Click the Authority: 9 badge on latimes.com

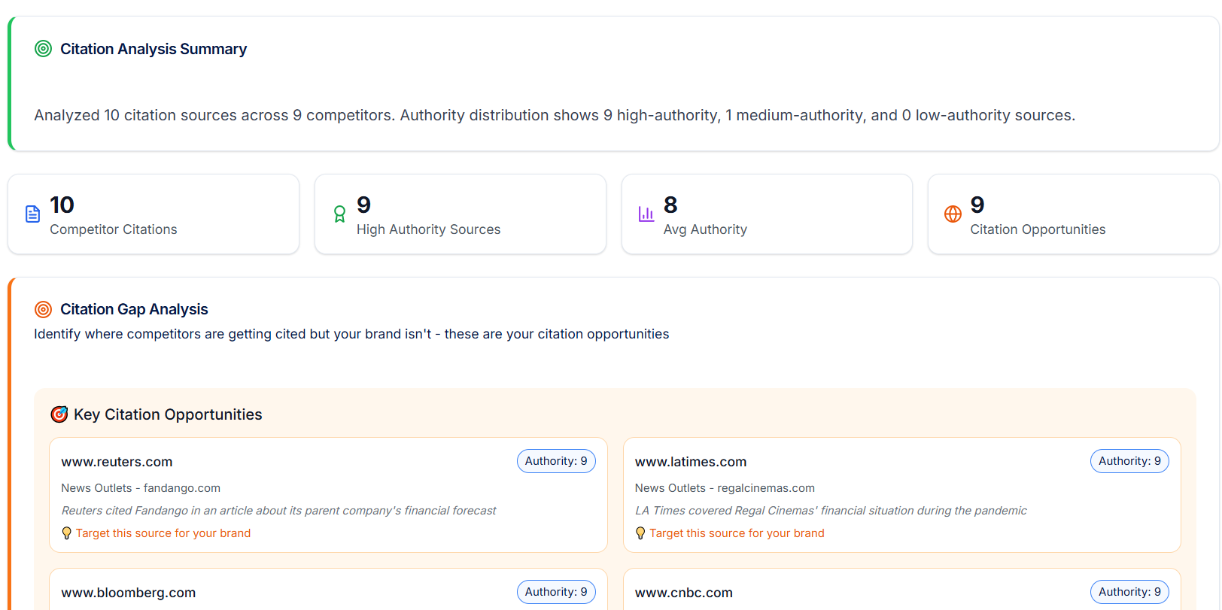(1129, 461)
